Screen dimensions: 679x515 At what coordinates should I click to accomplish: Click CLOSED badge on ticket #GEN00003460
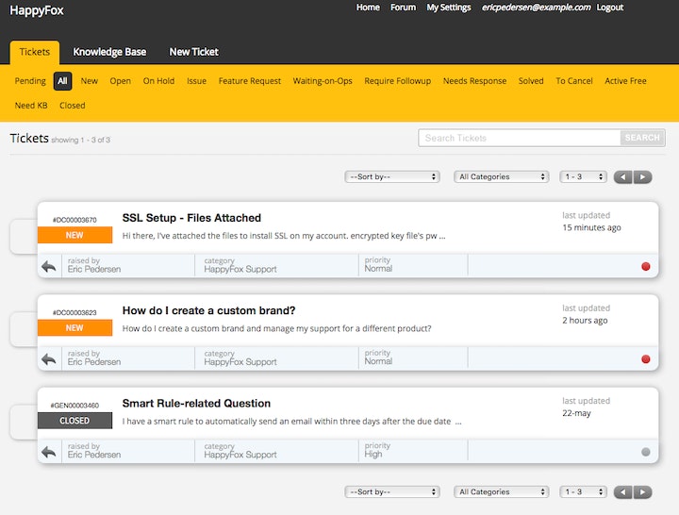coord(75,421)
